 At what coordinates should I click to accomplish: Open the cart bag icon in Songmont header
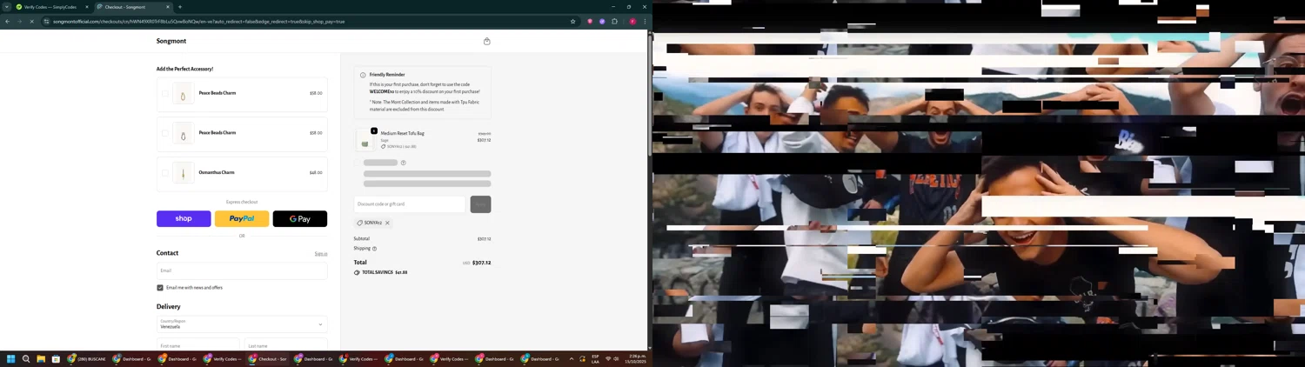(486, 41)
